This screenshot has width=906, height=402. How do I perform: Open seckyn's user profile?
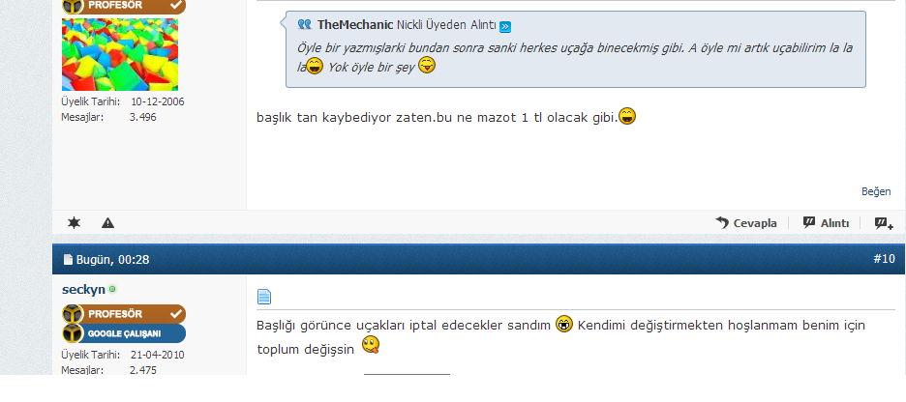(84, 290)
